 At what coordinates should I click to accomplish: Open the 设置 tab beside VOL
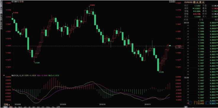tap(58, 107)
